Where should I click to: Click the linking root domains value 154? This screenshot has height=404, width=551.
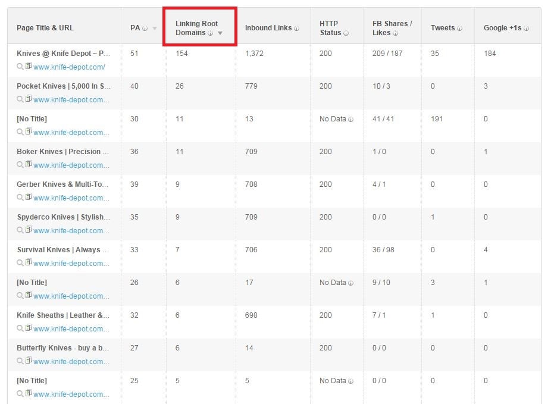point(181,54)
